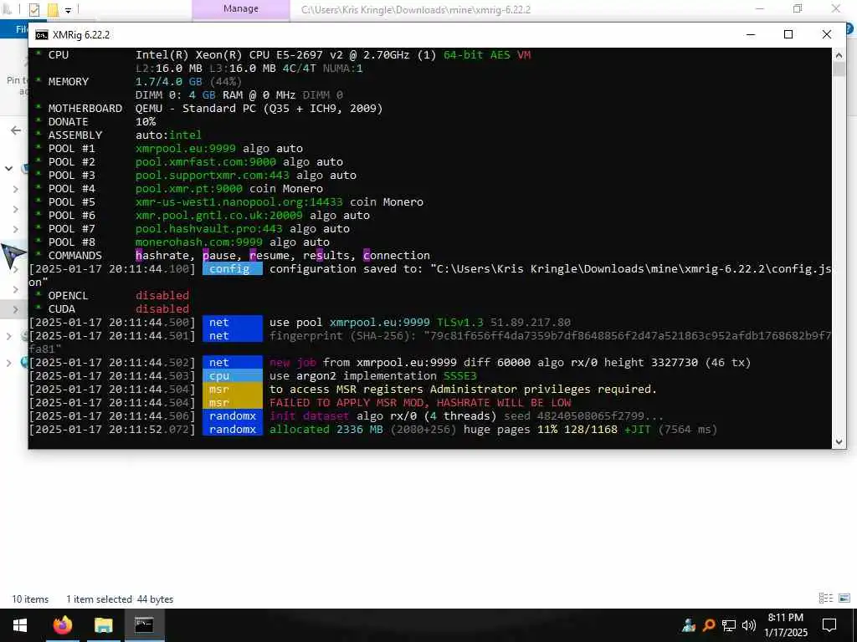Screen dimensions: 857x642
Task: Click the scroll down arrow in XMRig console
Action: [x=839, y=442]
